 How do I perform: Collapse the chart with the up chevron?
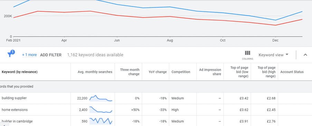point(305,55)
